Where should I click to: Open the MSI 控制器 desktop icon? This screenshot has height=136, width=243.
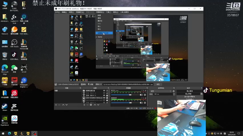point(5,94)
